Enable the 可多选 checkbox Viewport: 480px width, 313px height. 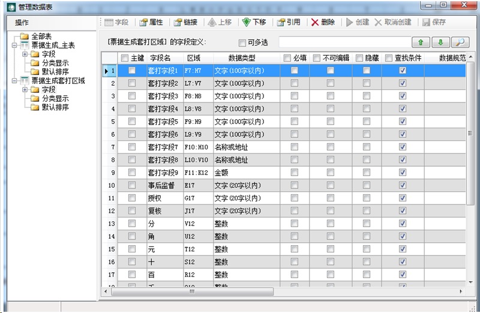[242, 43]
